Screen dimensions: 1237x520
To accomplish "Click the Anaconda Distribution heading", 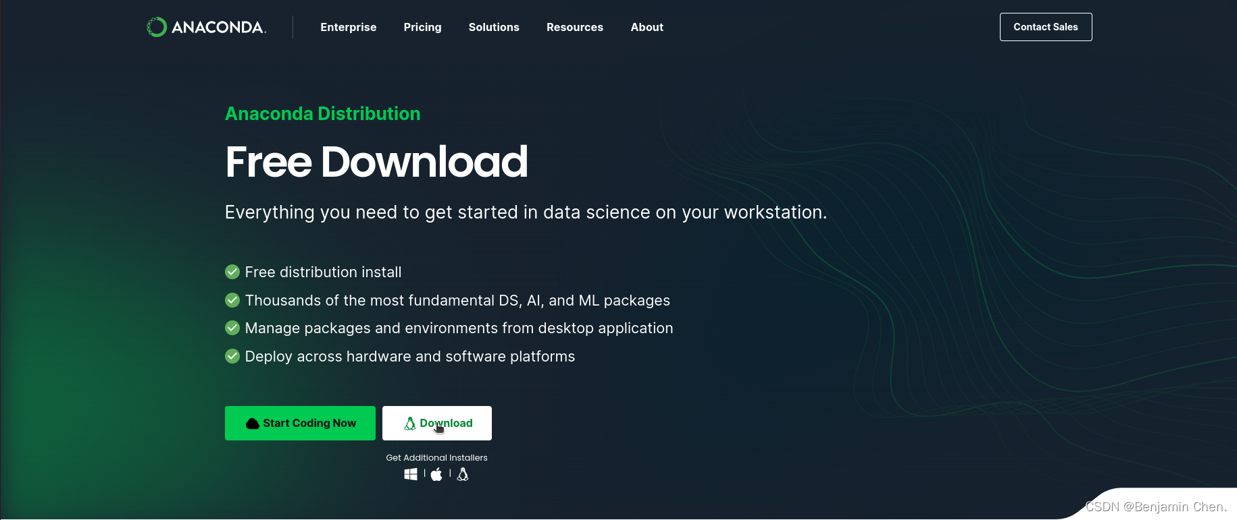I will pyautogui.click(x=323, y=113).
